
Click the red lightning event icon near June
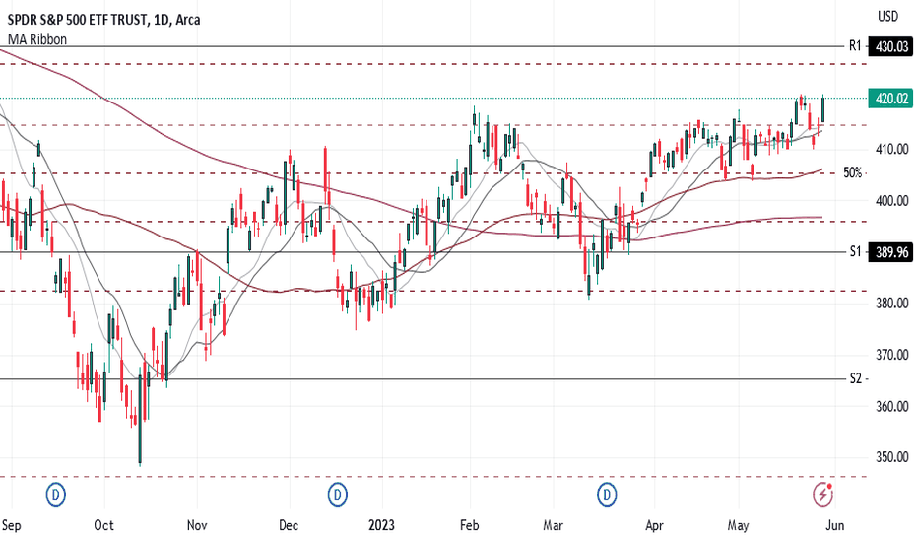(823, 495)
